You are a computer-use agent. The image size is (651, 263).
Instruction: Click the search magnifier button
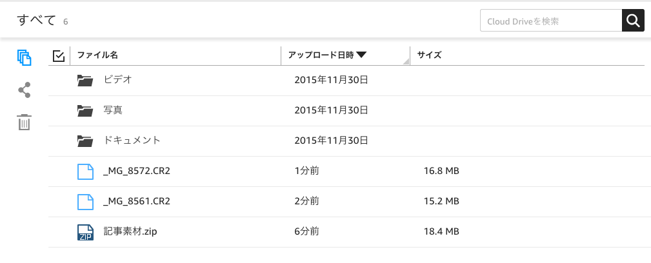[633, 21]
